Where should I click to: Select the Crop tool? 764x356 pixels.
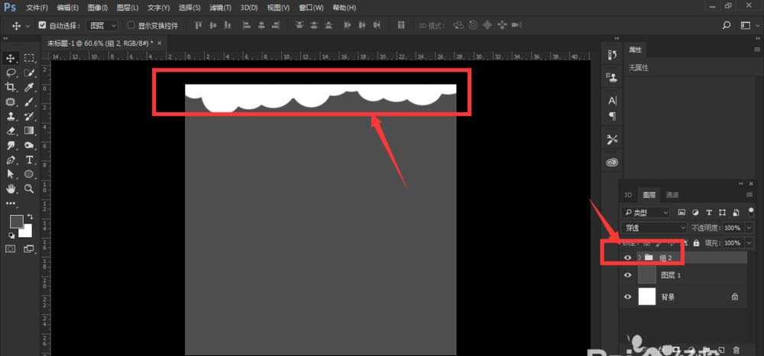click(11, 88)
